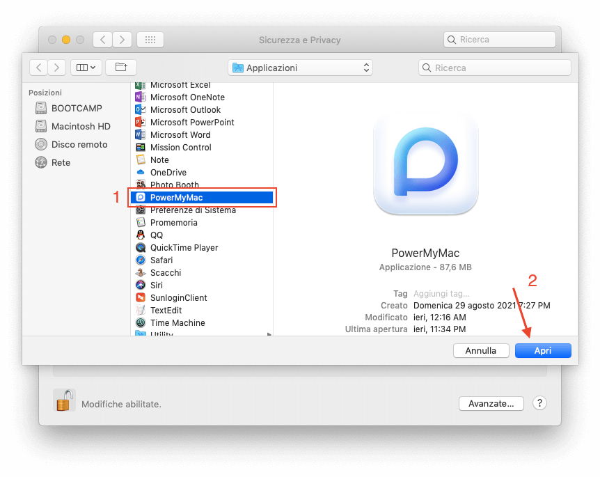Select the Preferenze di Sistema entry
This screenshot has width=600, height=477.
click(x=202, y=210)
